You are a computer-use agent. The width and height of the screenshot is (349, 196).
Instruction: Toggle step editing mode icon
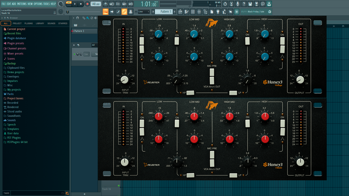(x=118, y=11)
